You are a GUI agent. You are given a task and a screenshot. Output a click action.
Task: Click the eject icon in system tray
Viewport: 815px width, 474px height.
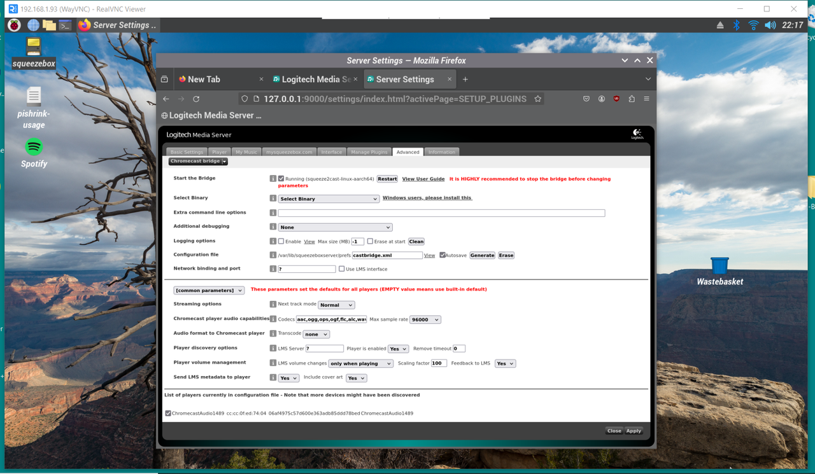pyautogui.click(x=720, y=25)
